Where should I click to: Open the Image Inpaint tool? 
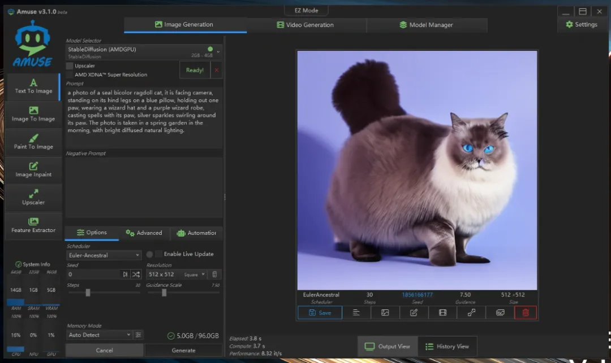pos(33,170)
